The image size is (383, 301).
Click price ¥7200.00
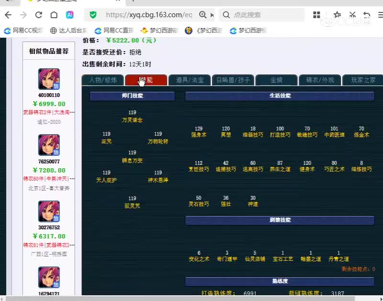tap(49, 171)
